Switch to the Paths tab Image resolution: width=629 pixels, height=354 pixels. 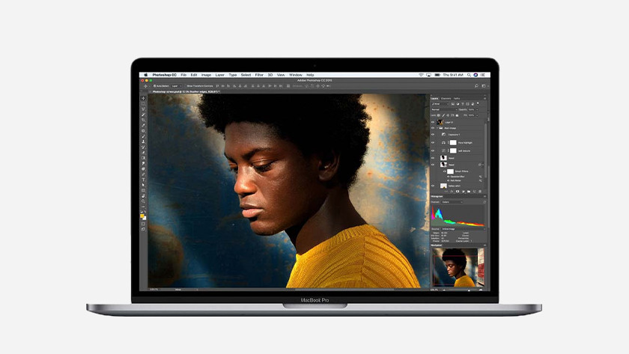click(x=457, y=98)
